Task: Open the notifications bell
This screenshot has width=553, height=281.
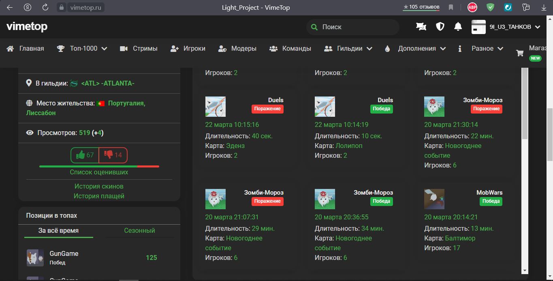Action: click(x=458, y=27)
